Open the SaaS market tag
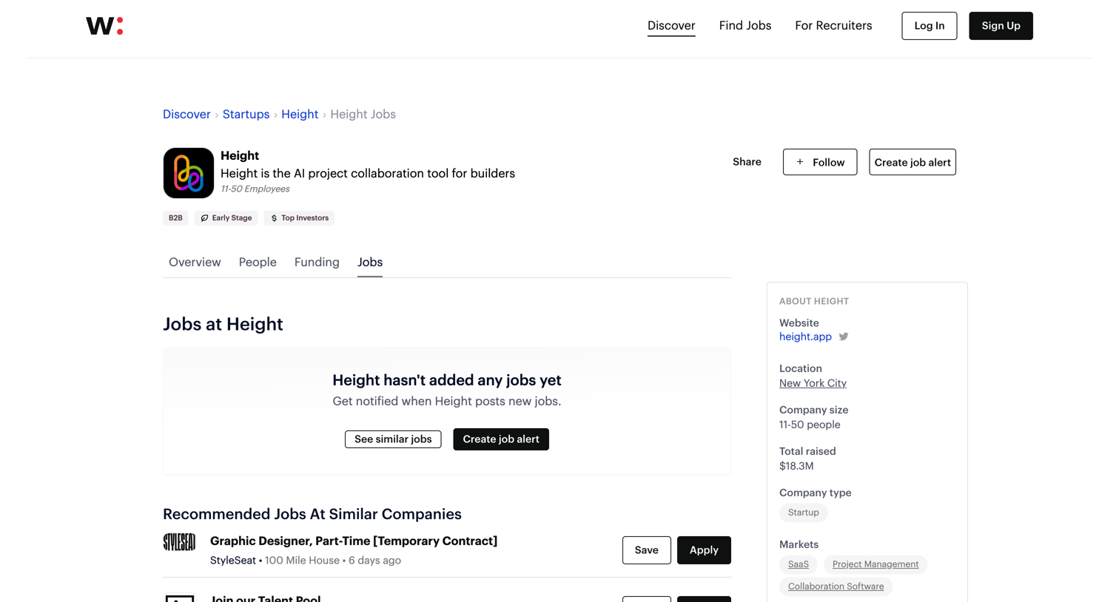The height and width of the screenshot is (602, 1119). [x=799, y=564]
